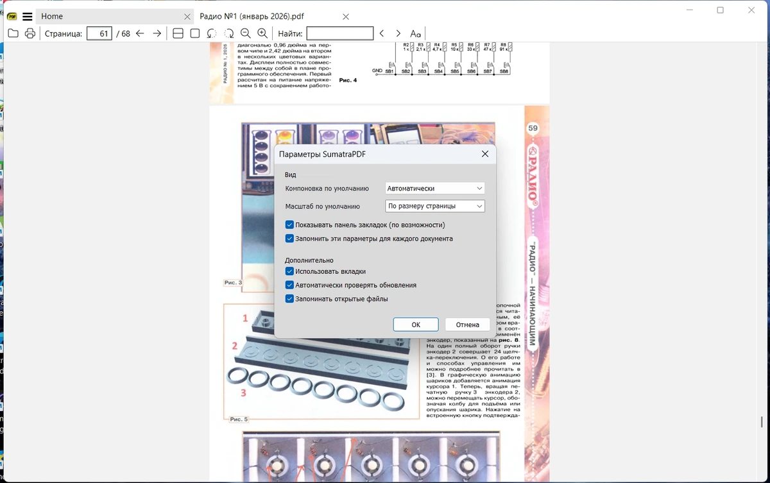The width and height of the screenshot is (770, 483).
Task: Open 'Компоновка по умолчанию' dropdown
Action: (435, 189)
